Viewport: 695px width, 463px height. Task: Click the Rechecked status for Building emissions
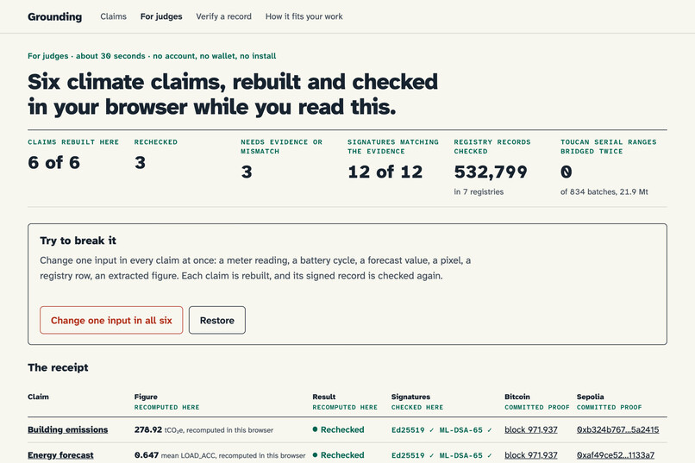pyautogui.click(x=338, y=429)
